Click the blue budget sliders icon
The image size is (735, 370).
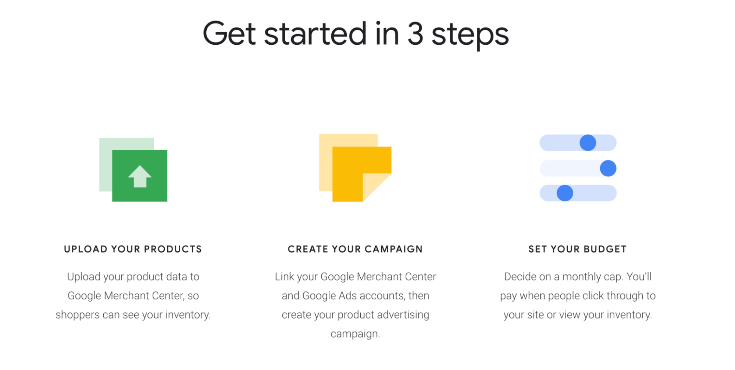[x=578, y=168]
